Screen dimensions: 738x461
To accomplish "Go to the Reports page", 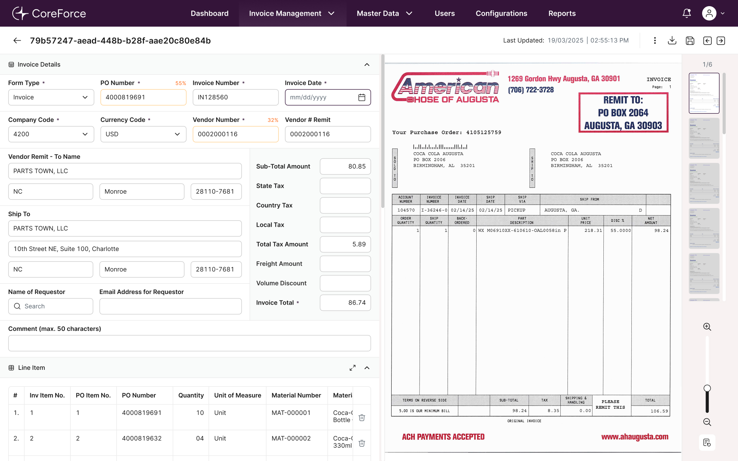I will click(562, 13).
